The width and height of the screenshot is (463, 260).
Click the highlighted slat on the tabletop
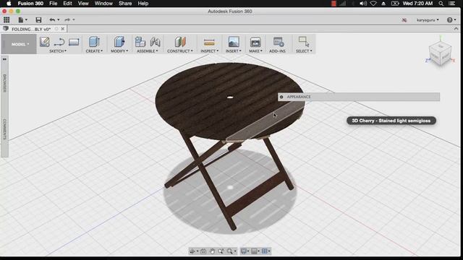tap(266, 121)
